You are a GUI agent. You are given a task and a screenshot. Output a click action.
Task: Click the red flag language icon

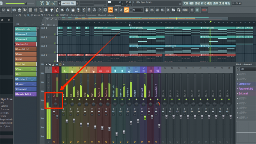click(204, 10)
